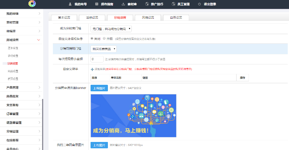The height and width of the screenshot is (150, 289).
Task: Open 员工管理 in the top navigation
Action: click(183, 4)
